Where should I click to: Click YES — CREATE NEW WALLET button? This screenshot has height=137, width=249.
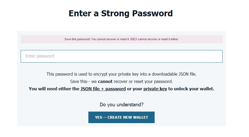(121, 117)
